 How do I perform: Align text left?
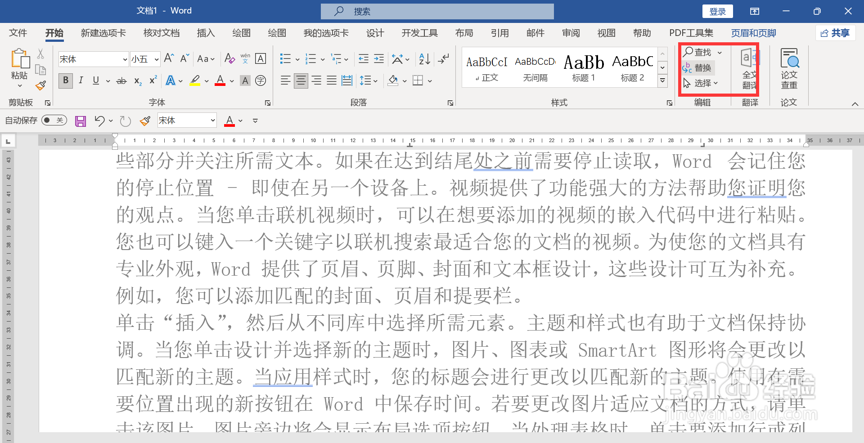click(285, 81)
